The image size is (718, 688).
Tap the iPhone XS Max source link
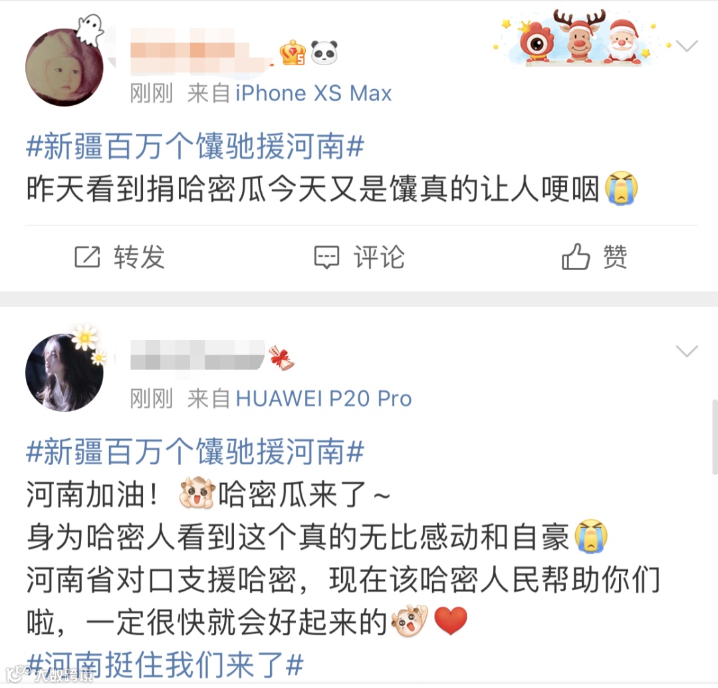pos(314,94)
